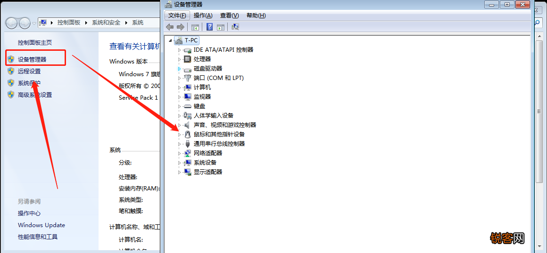
Task: Expand the 监视器 node
Action: coord(179,97)
